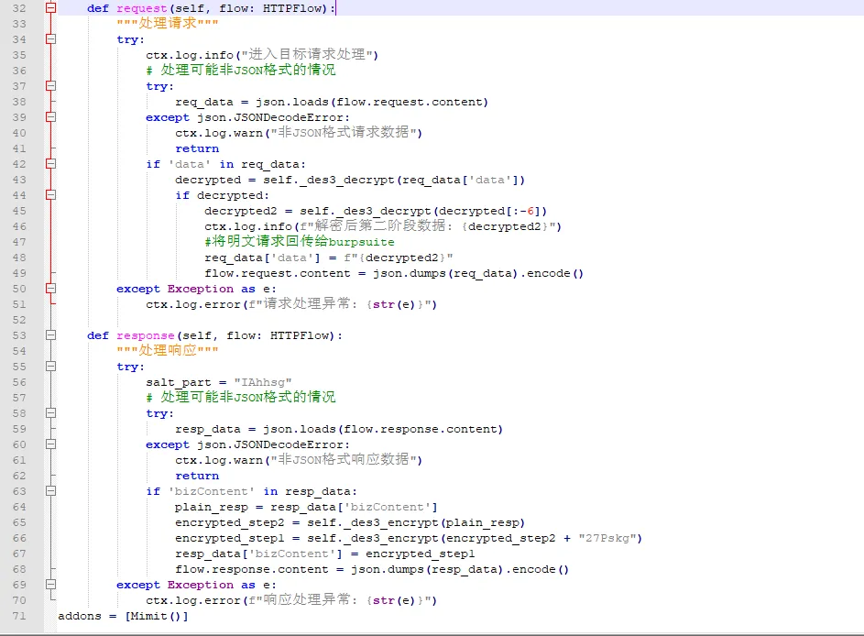Collapse the if 'bizContent' fold at line 63

point(50,491)
